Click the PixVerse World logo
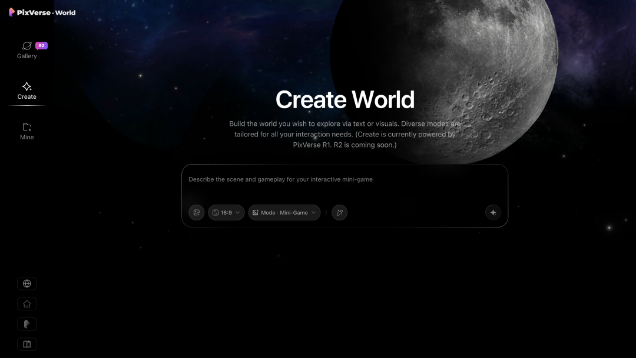 (x=42, y=12)
